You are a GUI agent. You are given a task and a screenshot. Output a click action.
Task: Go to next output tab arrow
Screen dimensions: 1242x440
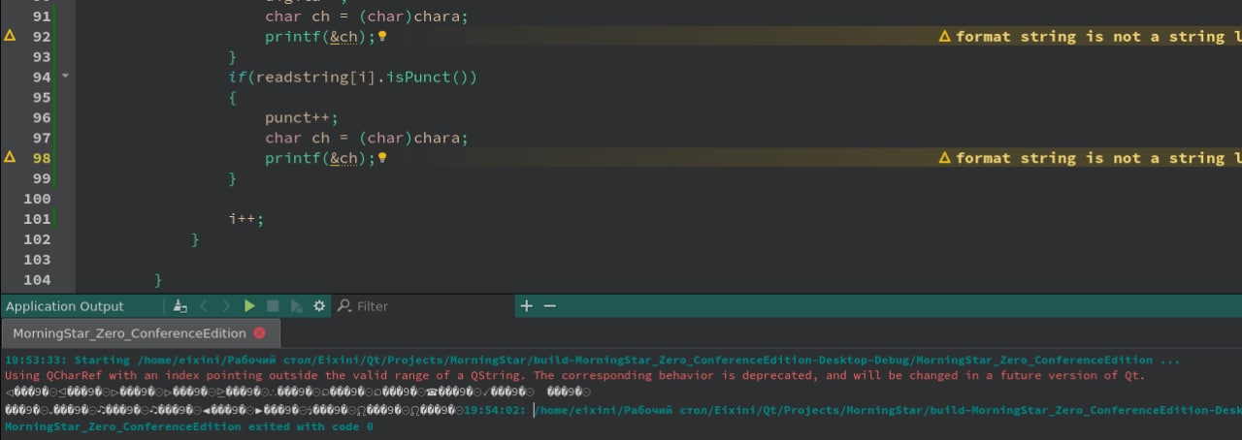click(226, 306)
